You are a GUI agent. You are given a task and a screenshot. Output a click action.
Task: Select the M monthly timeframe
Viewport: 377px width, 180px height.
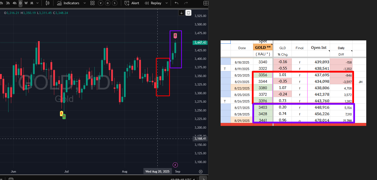pos(32,3)
